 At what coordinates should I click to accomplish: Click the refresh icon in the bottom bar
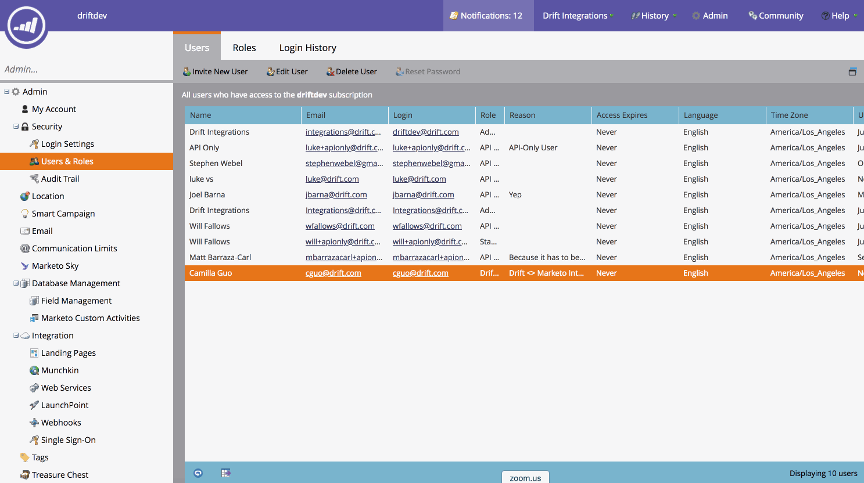pyautogui.click(x=198, y=473)
